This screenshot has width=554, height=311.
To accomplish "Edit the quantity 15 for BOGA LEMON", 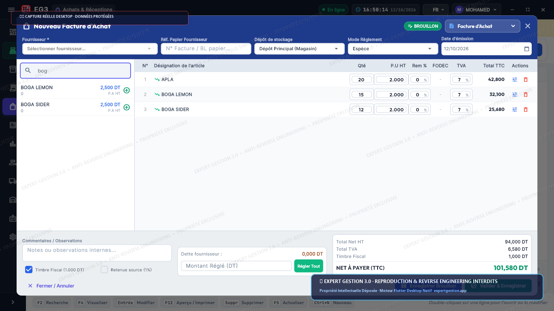I will tap(361, 95).
